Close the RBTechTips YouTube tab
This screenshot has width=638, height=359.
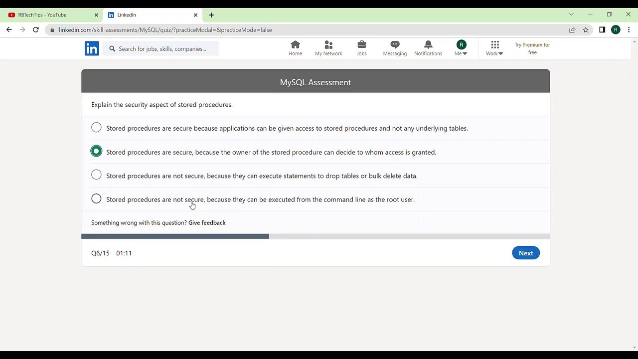[96, 15]
